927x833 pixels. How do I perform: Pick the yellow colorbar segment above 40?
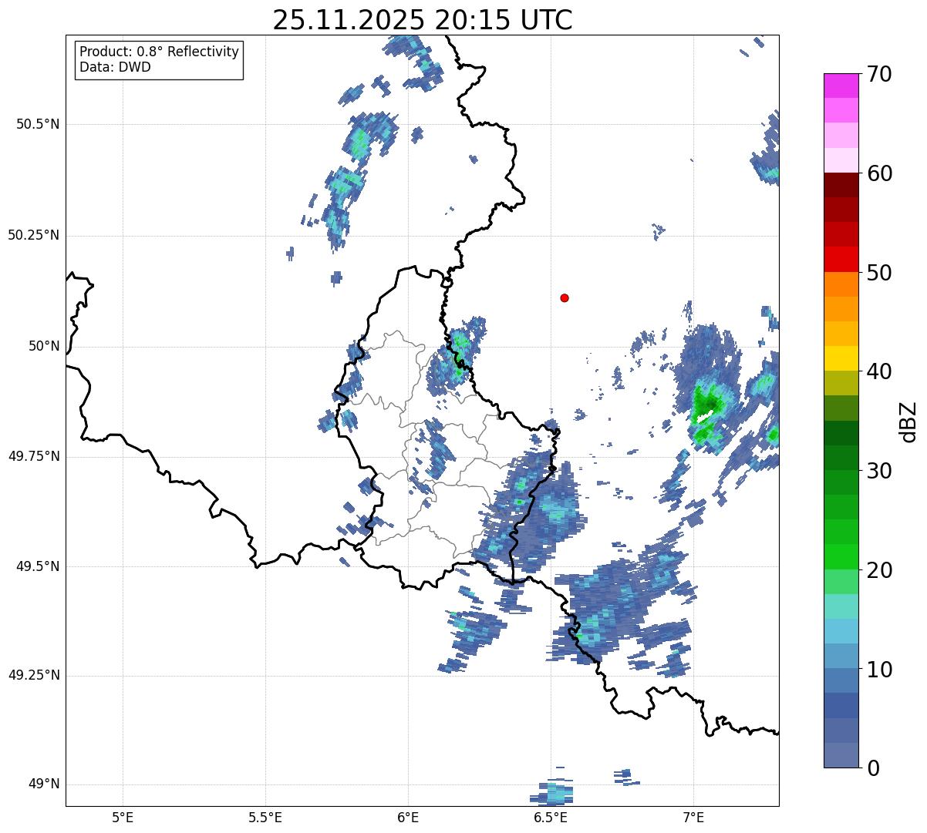(841, 359)
